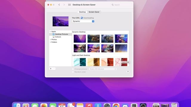Click The Cliffs wallpaper name label
The image size is (191, 107).
click(76, 18)
